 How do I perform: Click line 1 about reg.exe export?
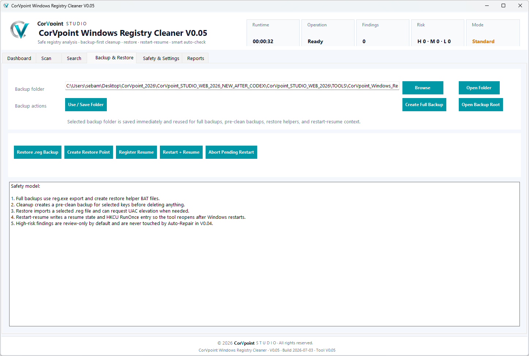(x=85, y=199)
